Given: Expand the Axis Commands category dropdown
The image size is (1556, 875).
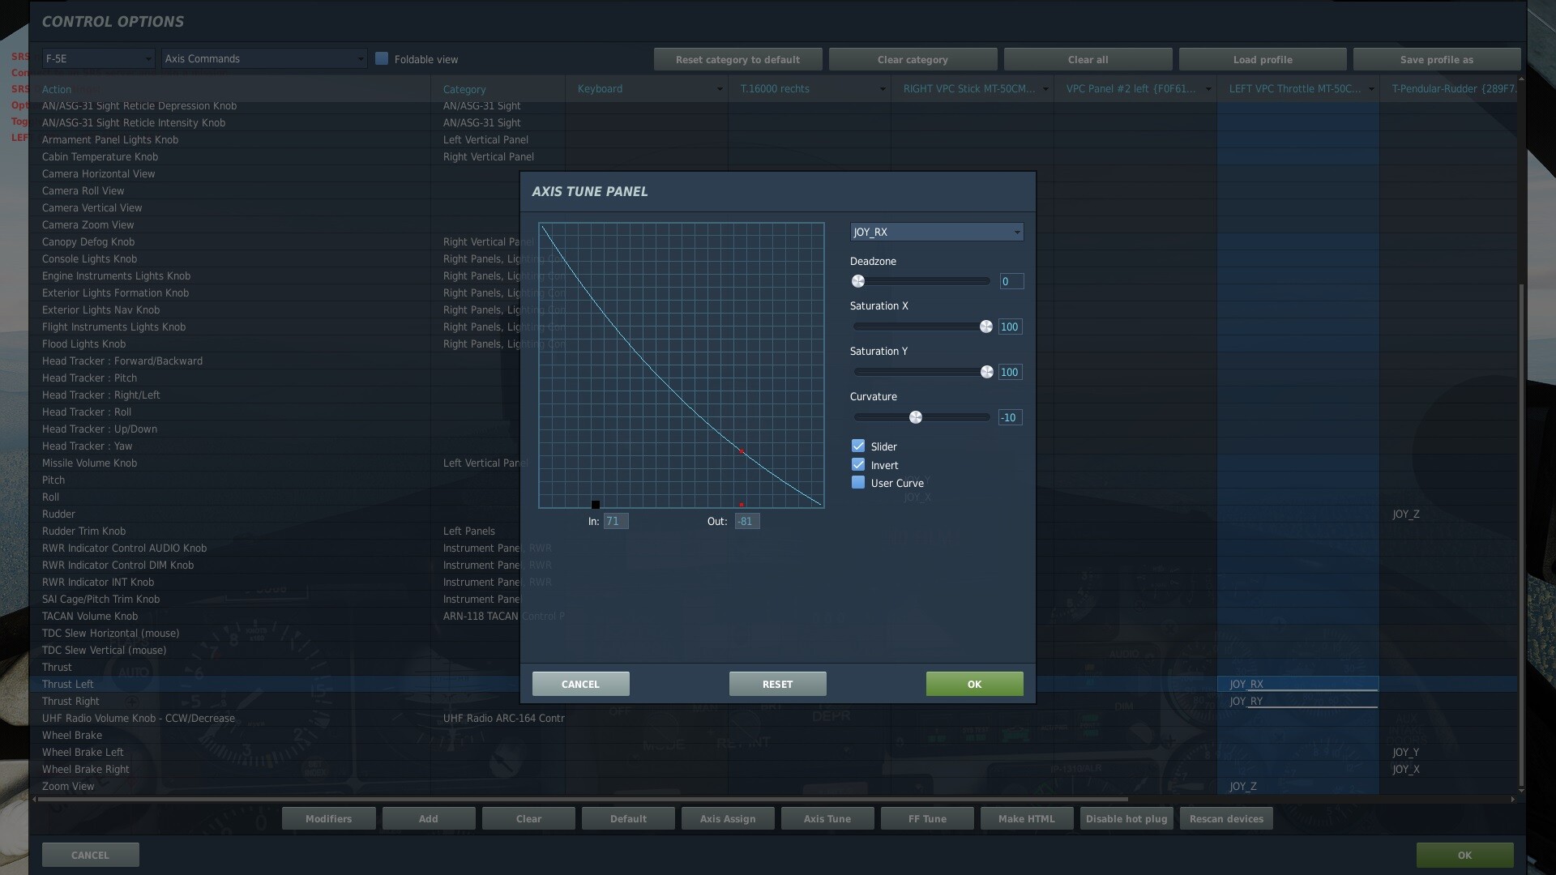Looking at the screenshot, I should [x=263, y=59].
